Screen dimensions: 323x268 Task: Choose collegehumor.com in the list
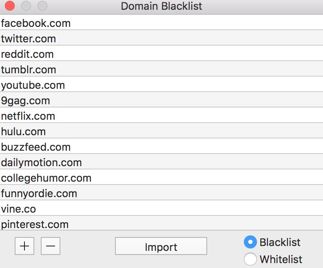46,178
